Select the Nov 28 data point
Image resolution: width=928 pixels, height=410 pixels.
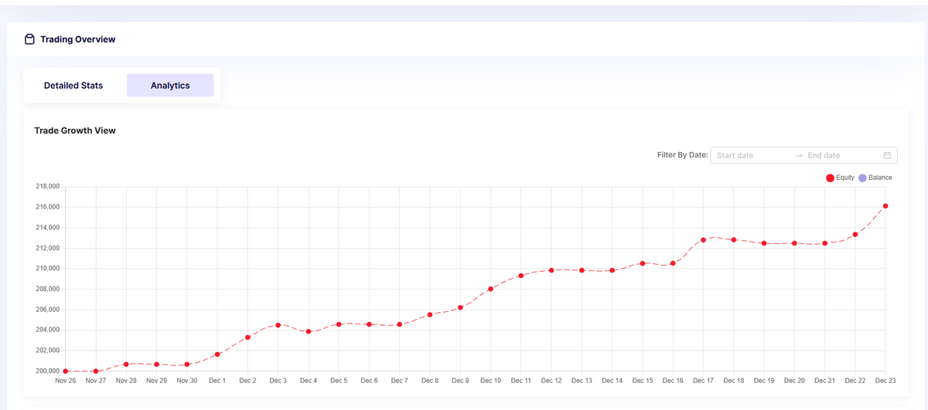pyautogui.click(x=126, y=364)
